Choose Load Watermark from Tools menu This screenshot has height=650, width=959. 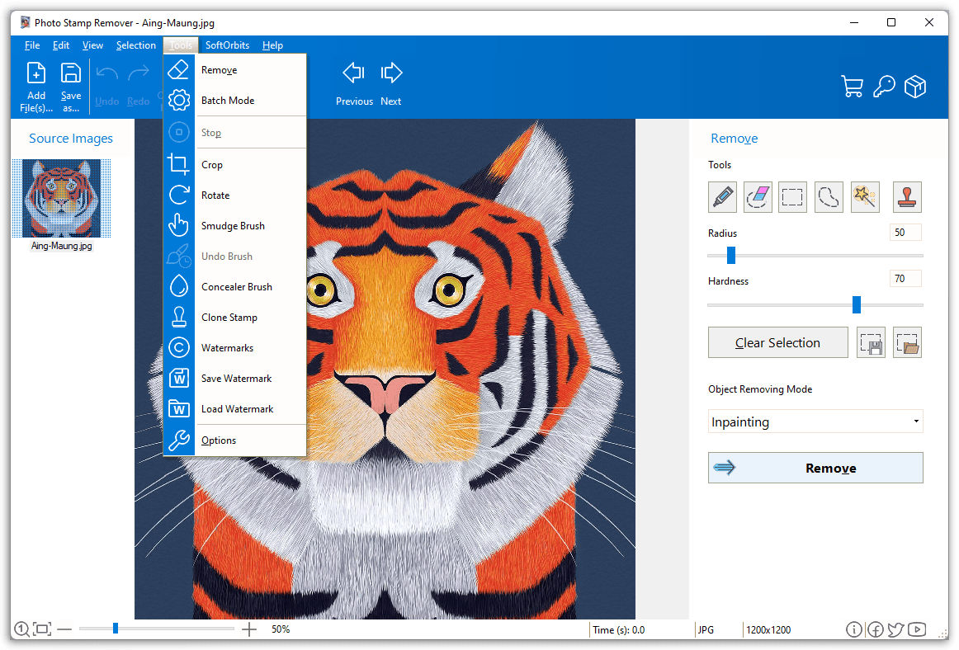point(235,409)
